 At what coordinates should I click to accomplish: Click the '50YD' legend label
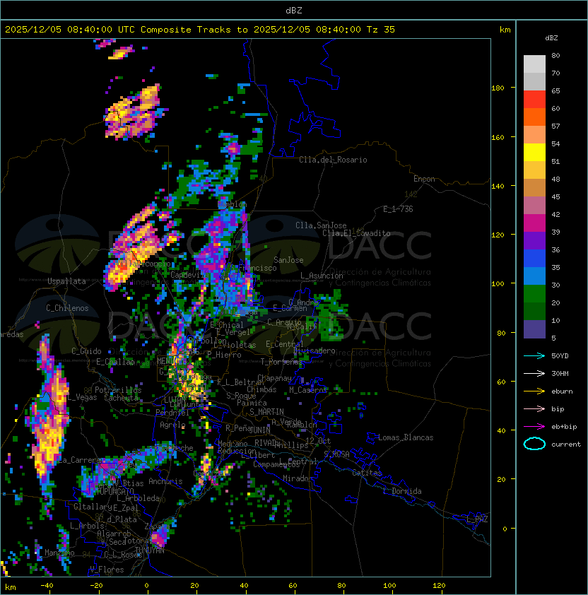coord(560,355)
